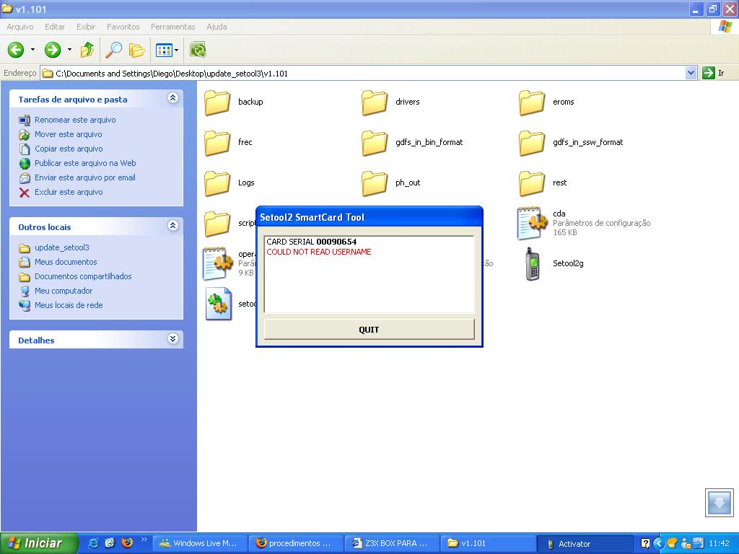Switch to Z3X BOX PARA taskbar item
Viewport: 739px width, 554px height.
point(392,543)
